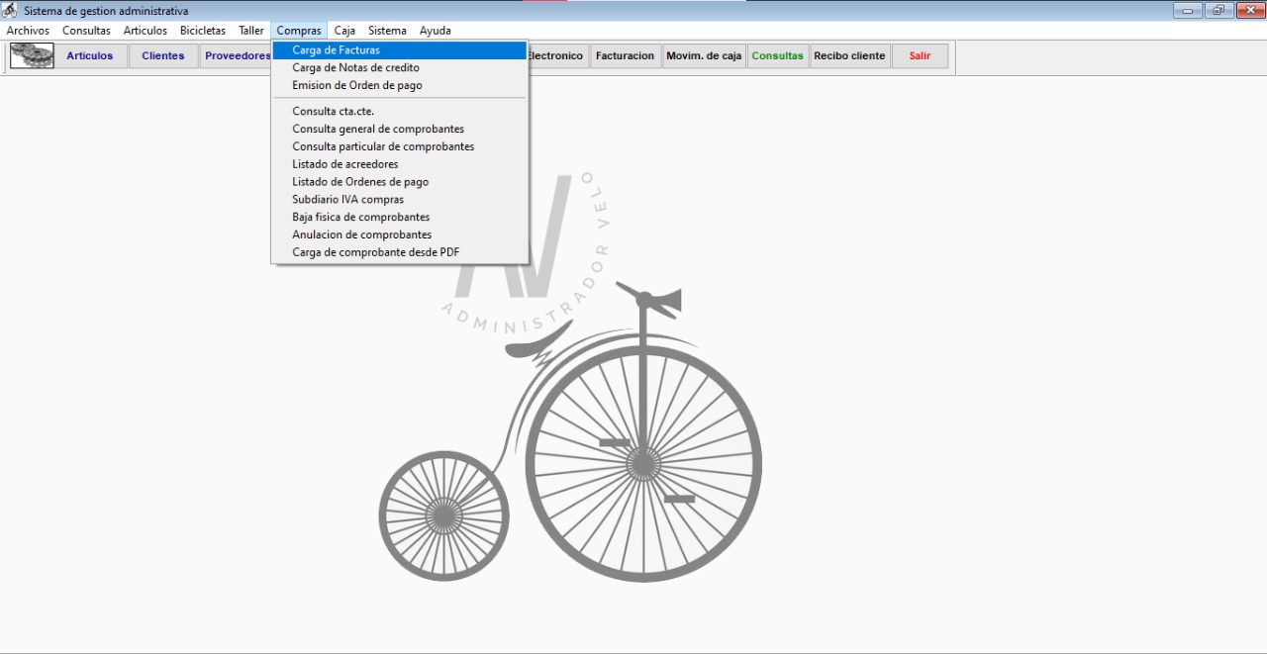
Task: Open Subdiario IVA compras
Action: point(400,200)
